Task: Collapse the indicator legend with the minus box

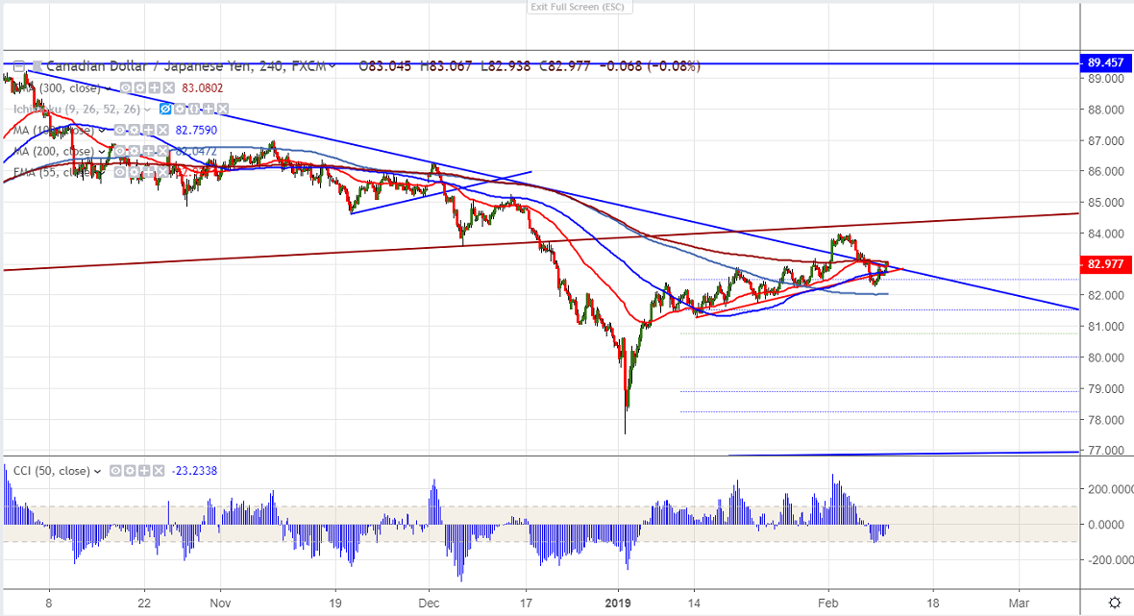Action: (x=19, y=65)
